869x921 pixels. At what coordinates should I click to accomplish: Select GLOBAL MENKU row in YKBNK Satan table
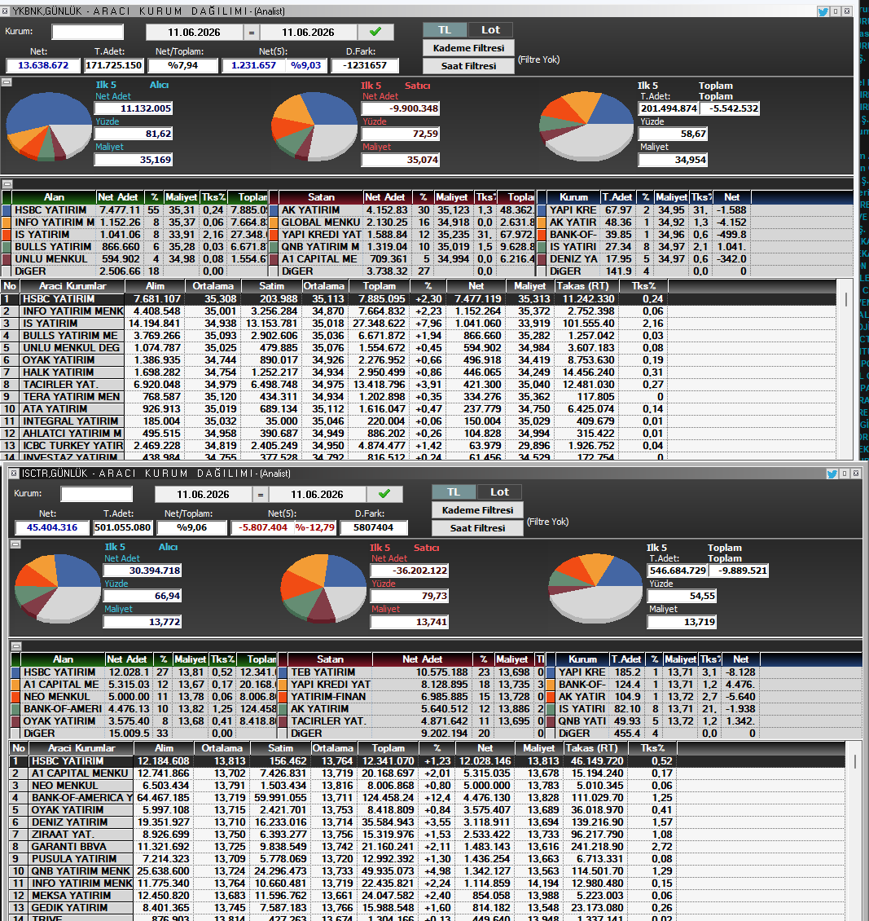(402, 223)
